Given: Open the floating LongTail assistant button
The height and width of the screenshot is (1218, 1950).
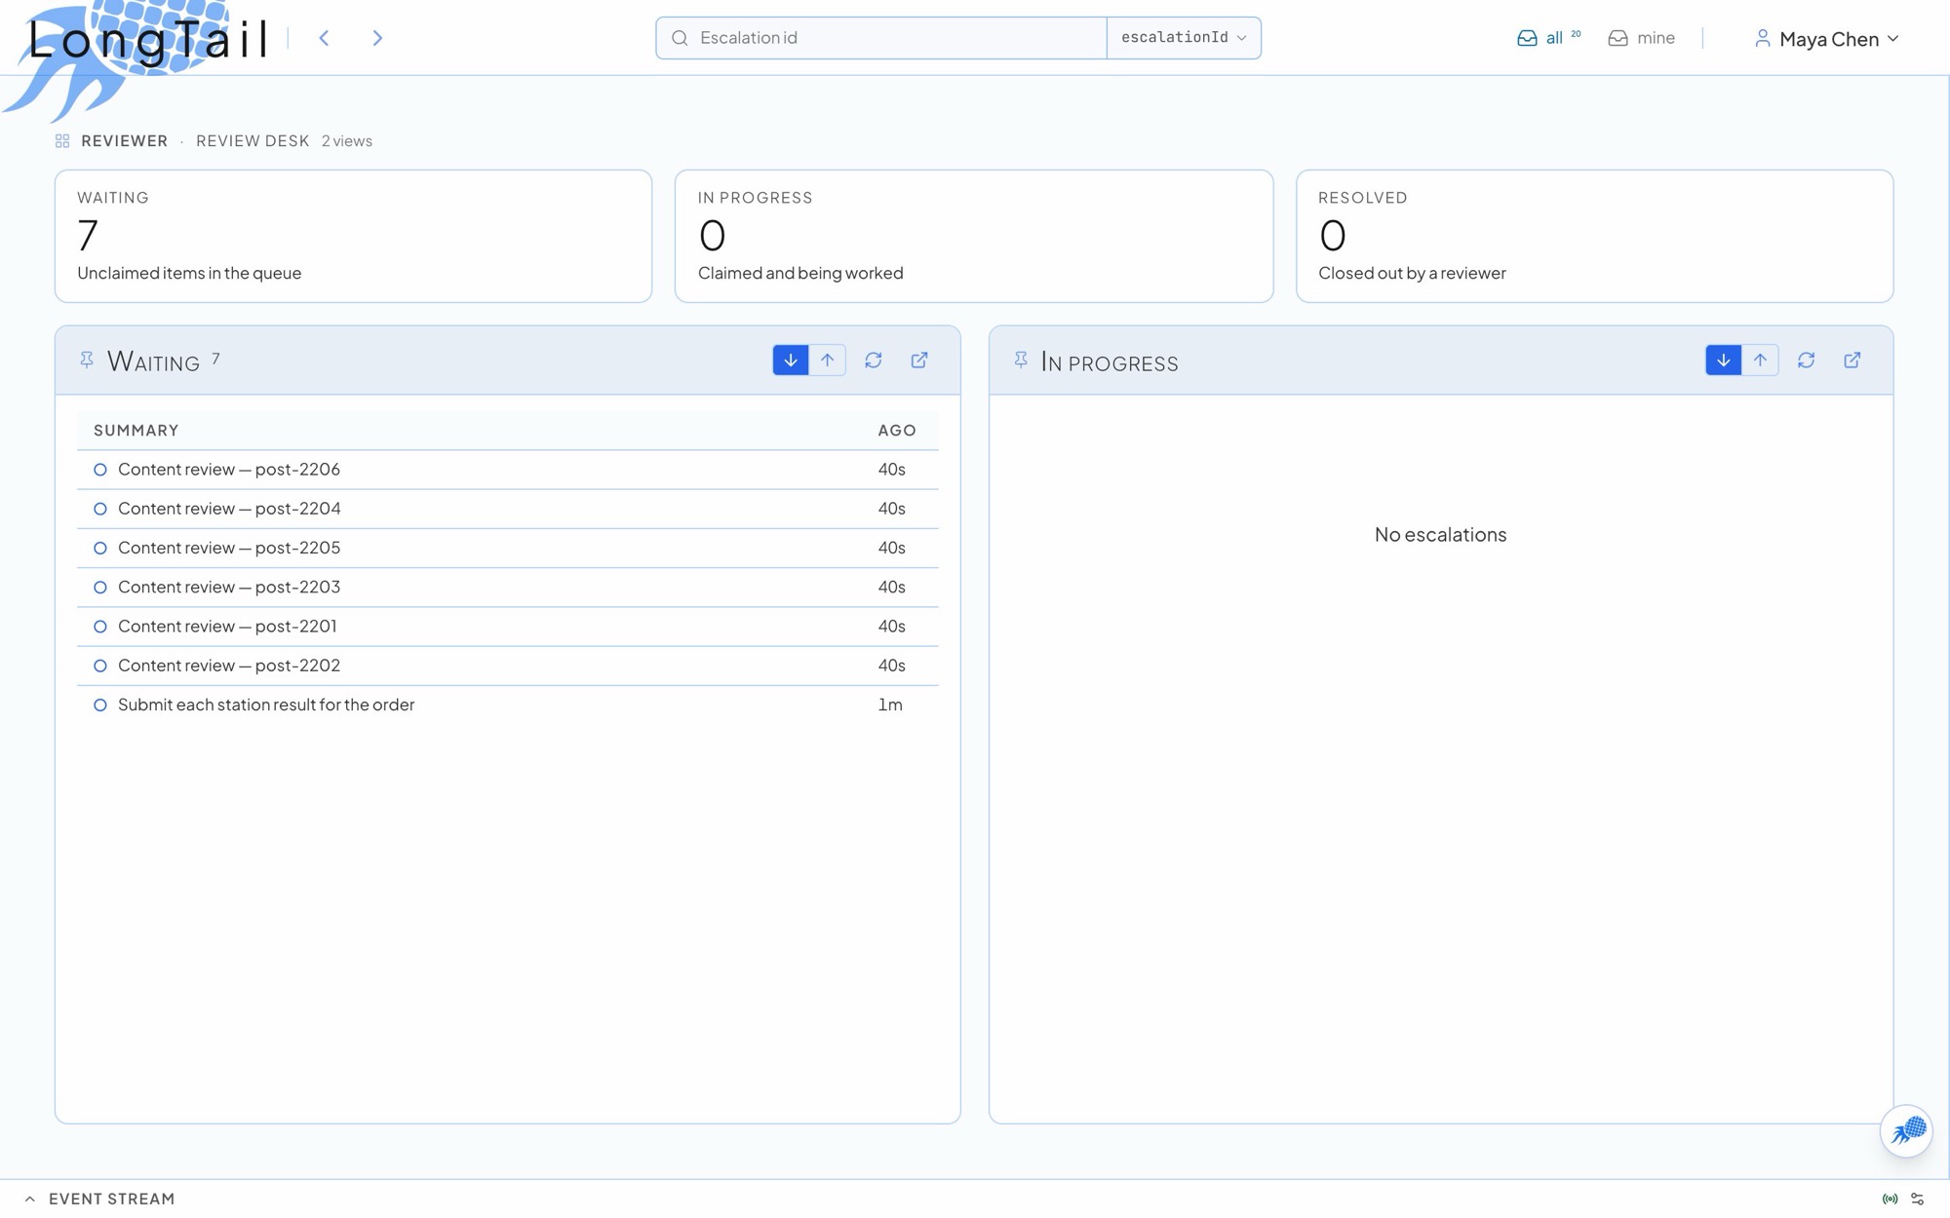Looking at the screenshot, I should [1906, 1130].
